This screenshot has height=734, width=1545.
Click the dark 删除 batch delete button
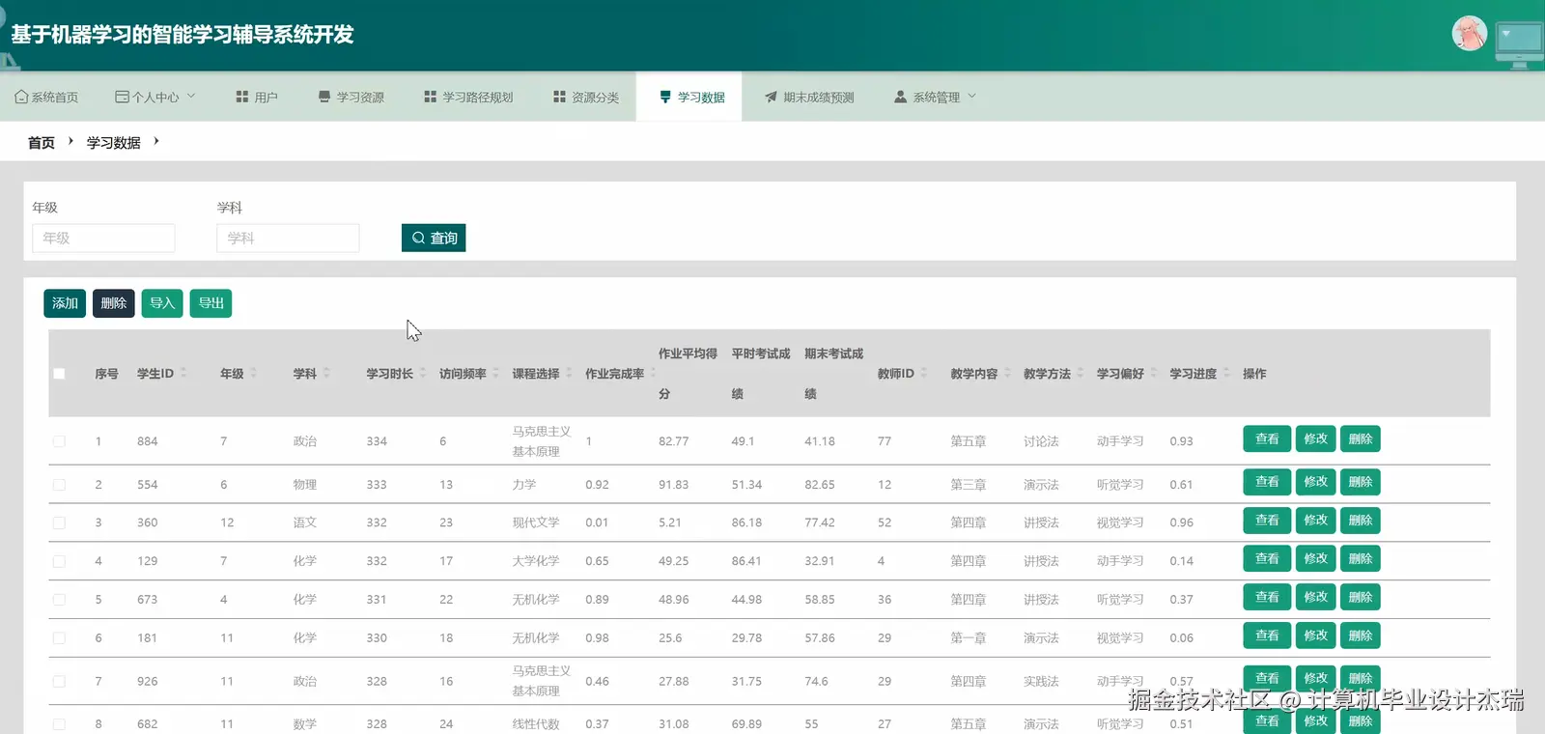click(x=113, y=303)
